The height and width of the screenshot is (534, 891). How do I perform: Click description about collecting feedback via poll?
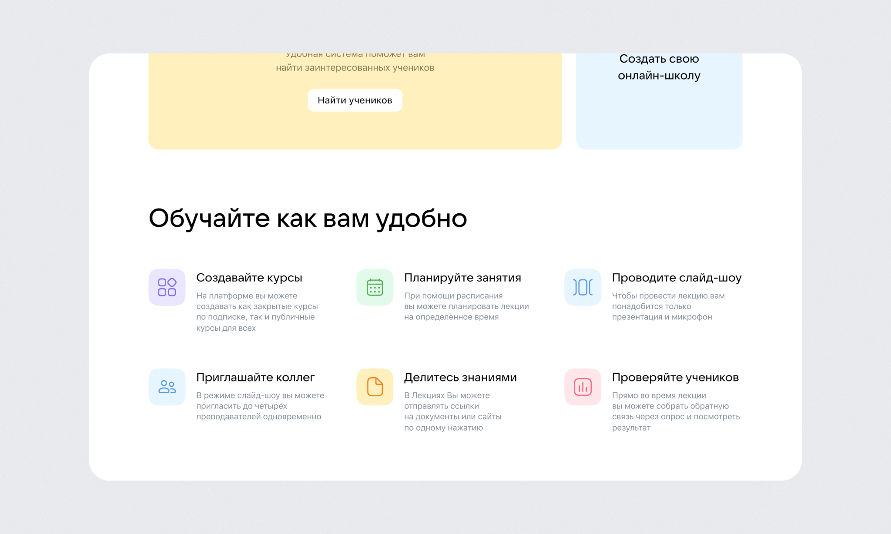675,411
